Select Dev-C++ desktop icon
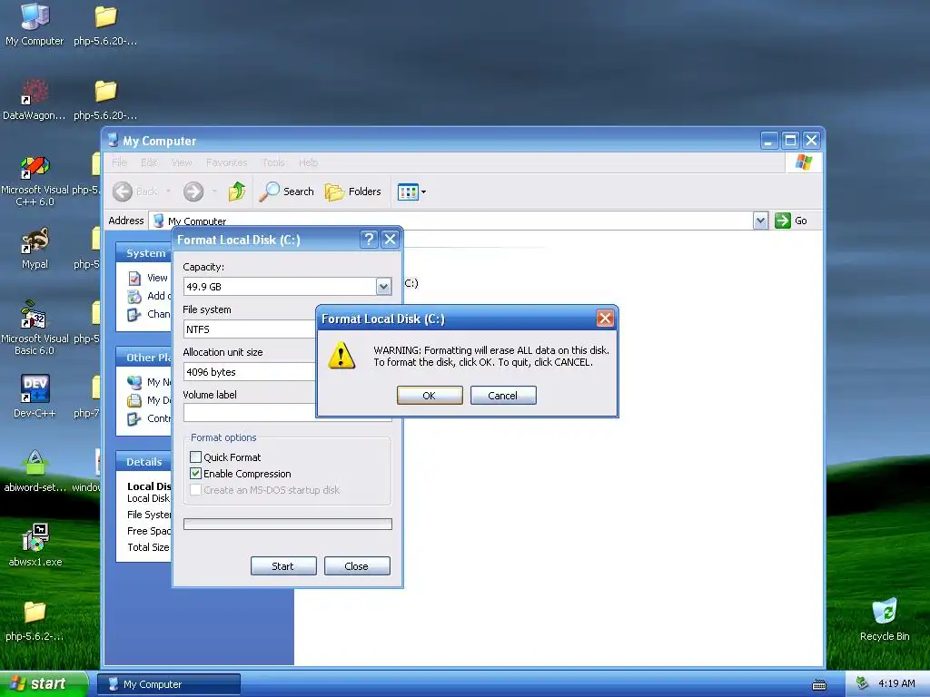Viewport: 930px width, 697px height. (x=35, y=396)
